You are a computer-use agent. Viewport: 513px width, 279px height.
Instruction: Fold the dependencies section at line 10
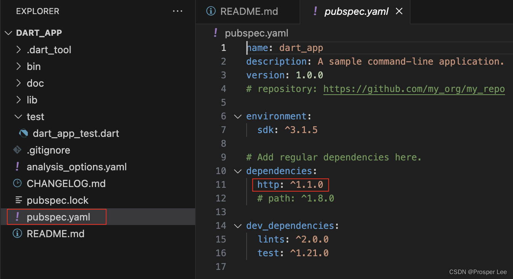click(x=238, y=171)
